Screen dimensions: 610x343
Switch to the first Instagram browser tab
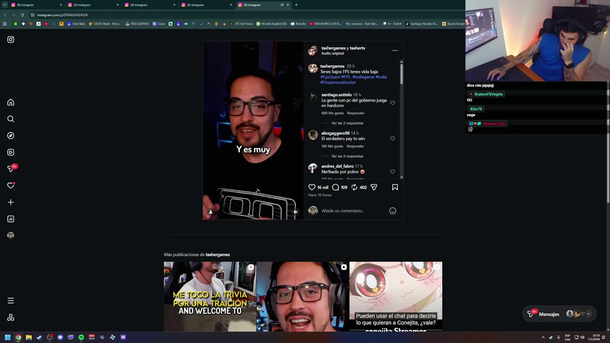(x=36, y=5)
